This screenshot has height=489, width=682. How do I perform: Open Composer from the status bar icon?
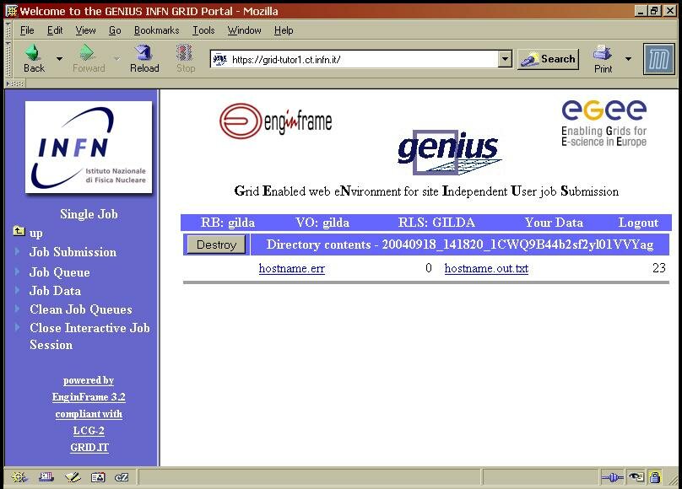pos(73,477)
